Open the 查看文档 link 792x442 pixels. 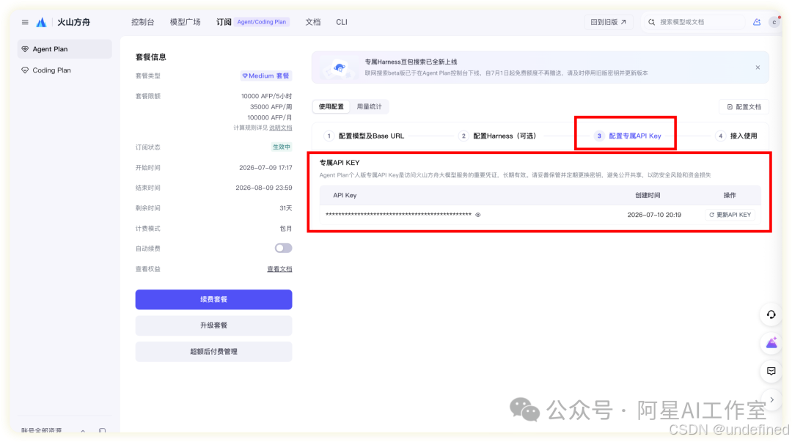279,269
